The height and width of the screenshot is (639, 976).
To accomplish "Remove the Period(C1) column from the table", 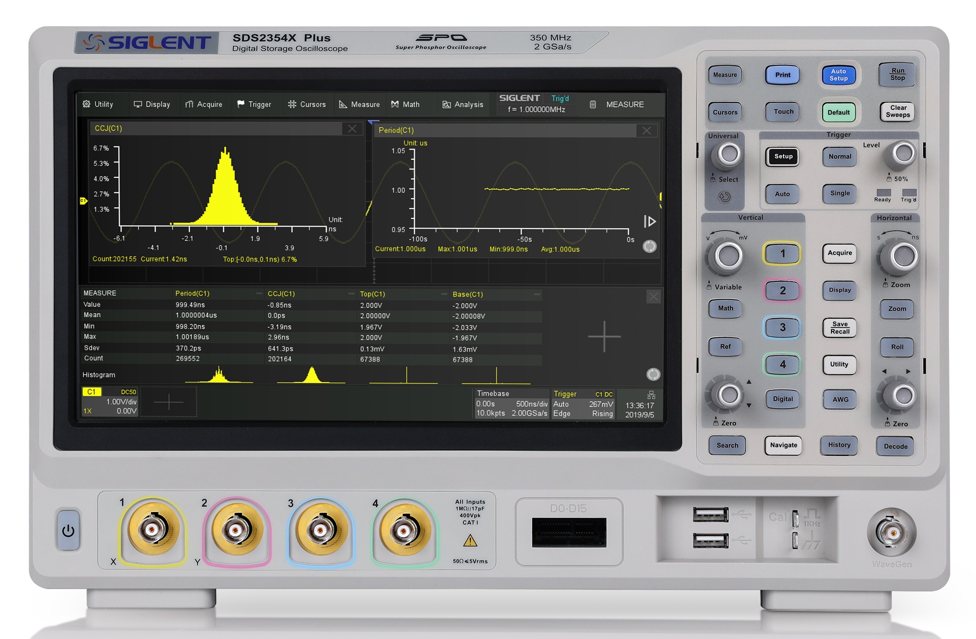I will tap(259, 293).
